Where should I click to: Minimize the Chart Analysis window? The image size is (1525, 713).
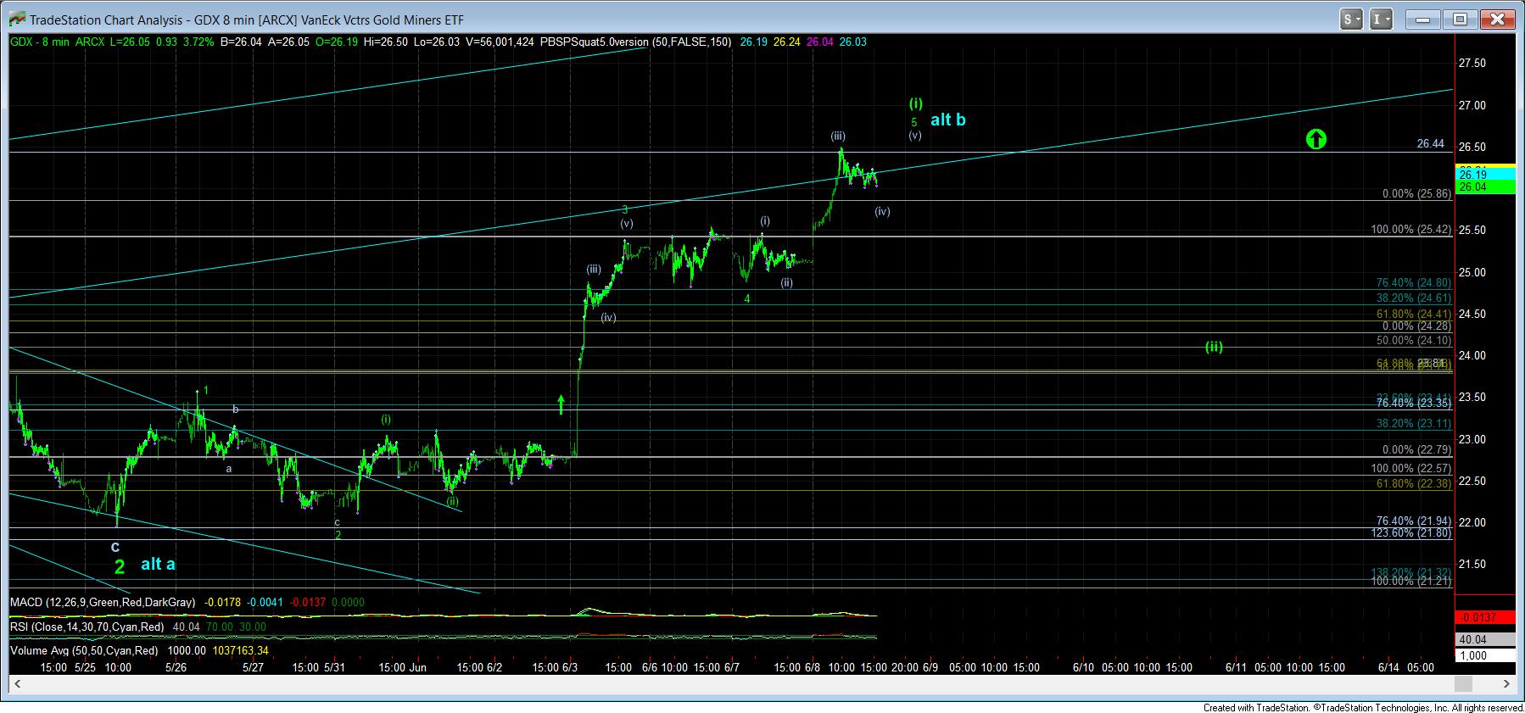click(x=1423, y=19)
